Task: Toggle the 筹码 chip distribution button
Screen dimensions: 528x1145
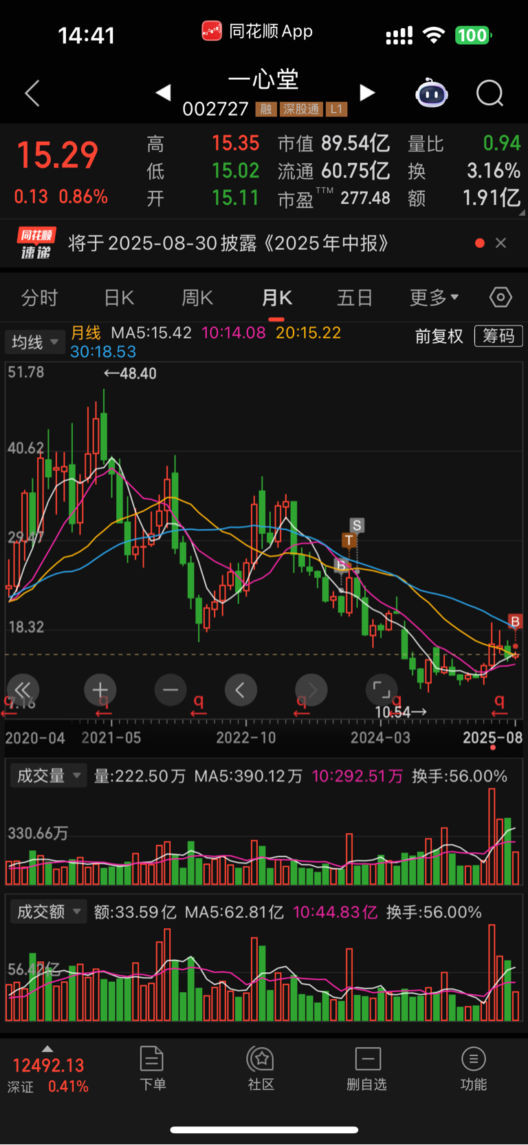Action: tap(498, 336)
